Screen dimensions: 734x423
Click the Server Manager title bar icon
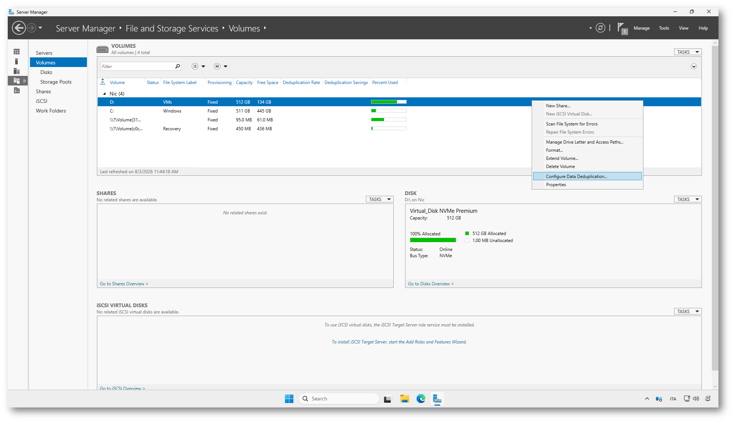[11, 12]
